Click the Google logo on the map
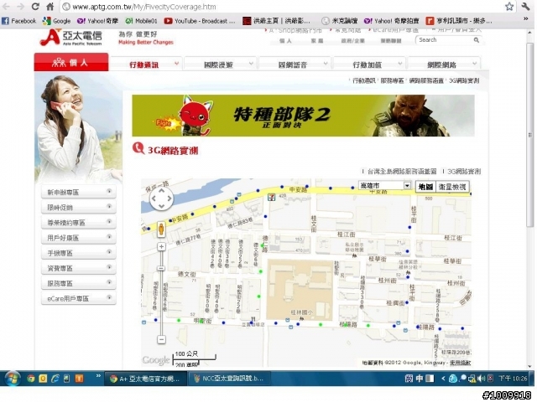The height and width of the screenshot is (402, 537). pos(156,360)
